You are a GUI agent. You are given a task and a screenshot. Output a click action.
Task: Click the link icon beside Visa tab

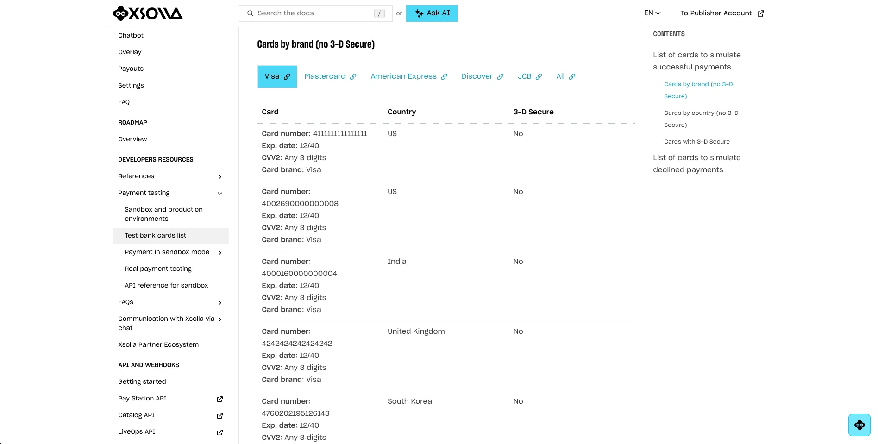pos(287,77)
